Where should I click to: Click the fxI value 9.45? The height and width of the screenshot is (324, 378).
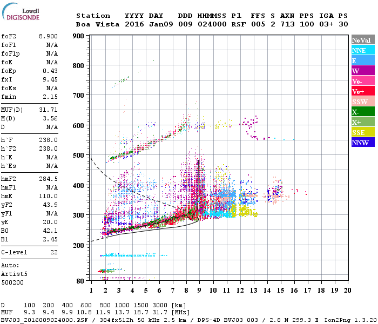50,79
